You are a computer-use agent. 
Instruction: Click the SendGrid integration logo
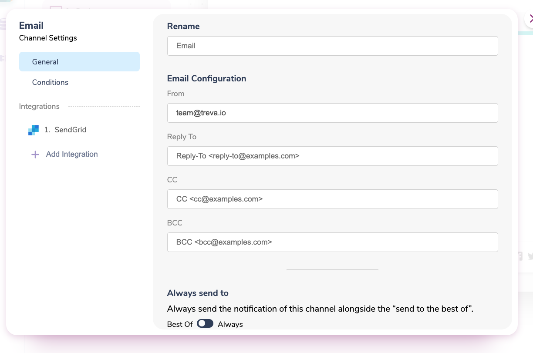click(x=34, y=130)
